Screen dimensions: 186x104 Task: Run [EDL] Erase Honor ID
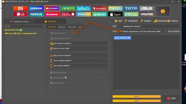click(x=78, y=38)
